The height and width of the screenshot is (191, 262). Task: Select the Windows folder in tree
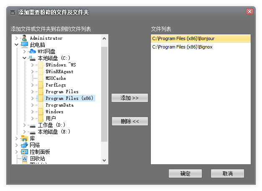(54, 112)
